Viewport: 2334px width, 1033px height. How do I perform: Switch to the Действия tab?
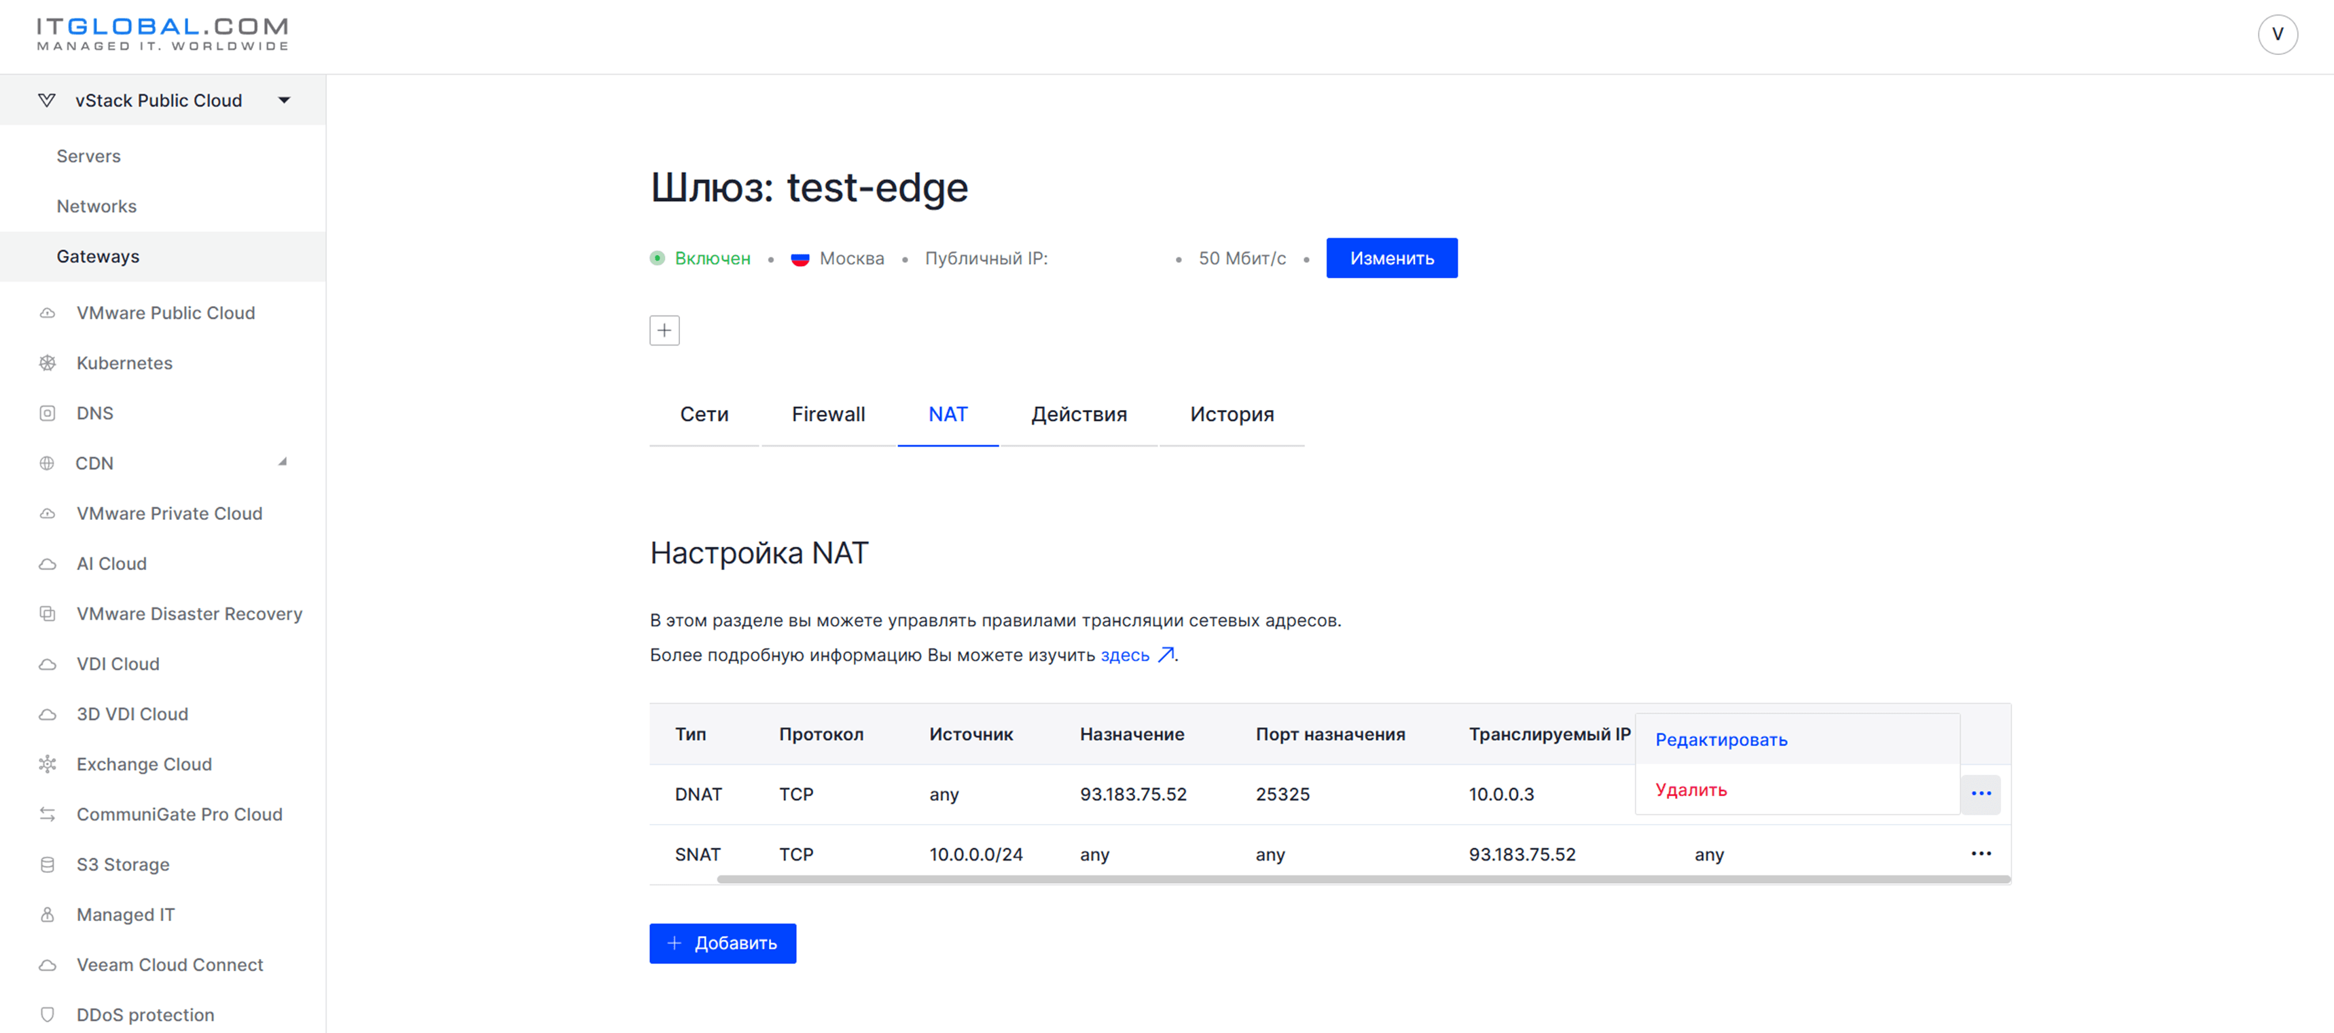[x=1078, y=415]
